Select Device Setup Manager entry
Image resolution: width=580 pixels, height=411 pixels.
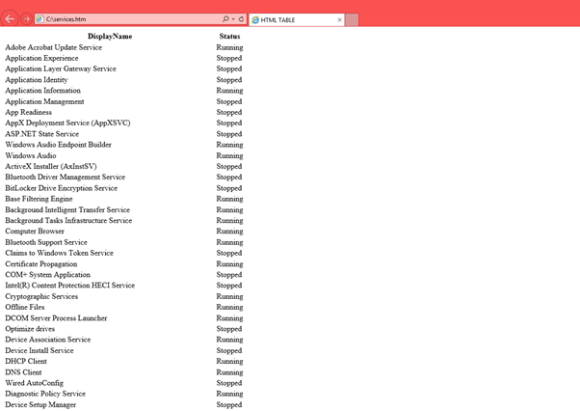point(40,405)
